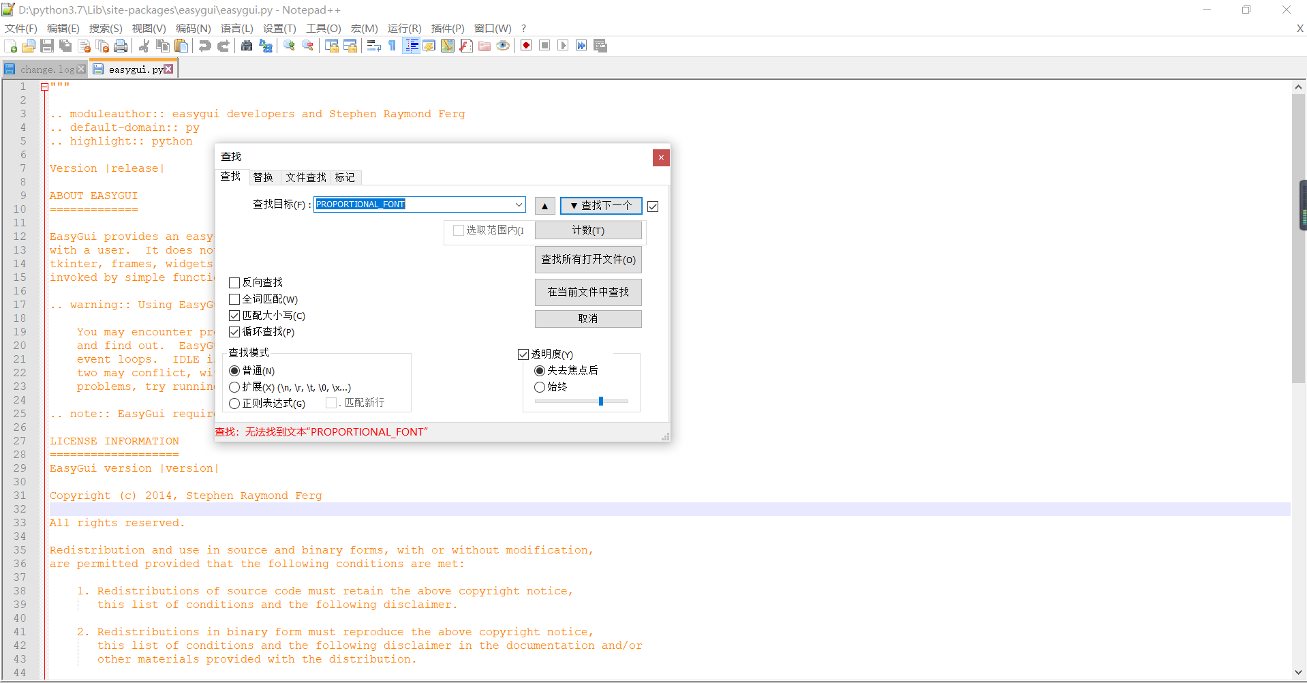Click the 查找所有打开文件(O) button
Screen dimensions: 1307x683
588,260
